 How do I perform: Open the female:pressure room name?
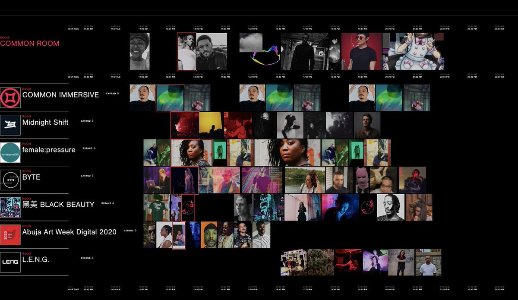(49, 150)
